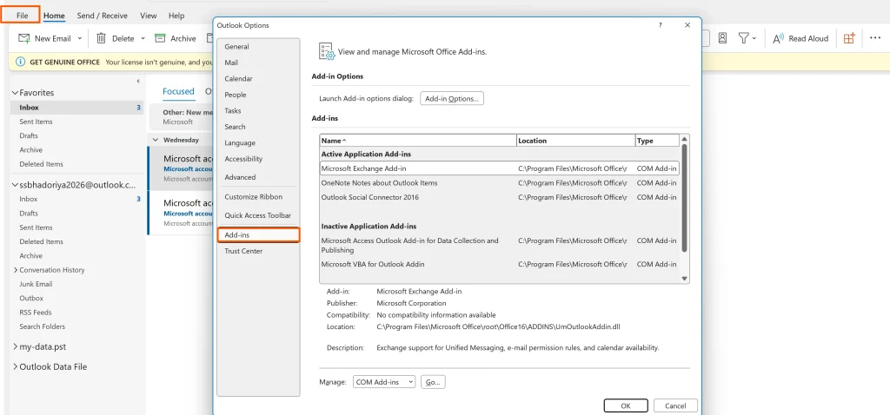Sort add-ins by Name column header
The image size is (890, 415).
418,141
